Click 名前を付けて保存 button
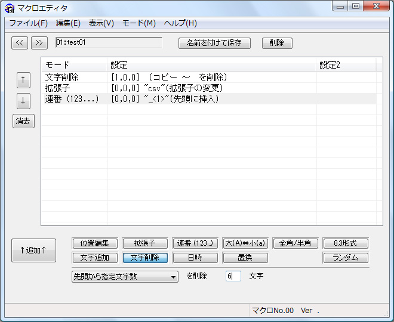This screenshot has width=394, height=322. pyautogui.click(x=214, y=43)
